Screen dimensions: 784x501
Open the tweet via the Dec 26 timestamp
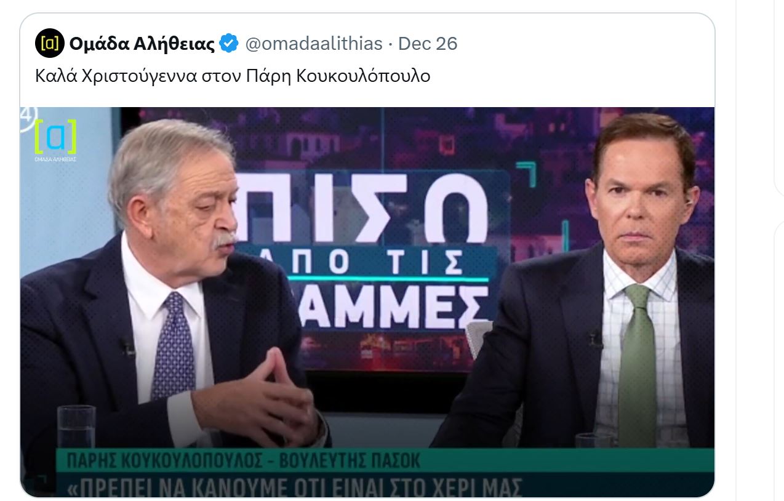click(428, 44)
